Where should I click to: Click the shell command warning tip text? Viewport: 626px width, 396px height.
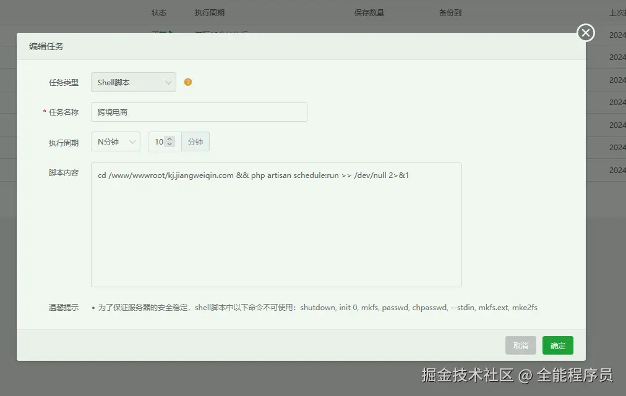tap(318, 308)
